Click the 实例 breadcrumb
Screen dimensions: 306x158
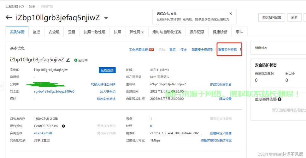click(32, 6)
